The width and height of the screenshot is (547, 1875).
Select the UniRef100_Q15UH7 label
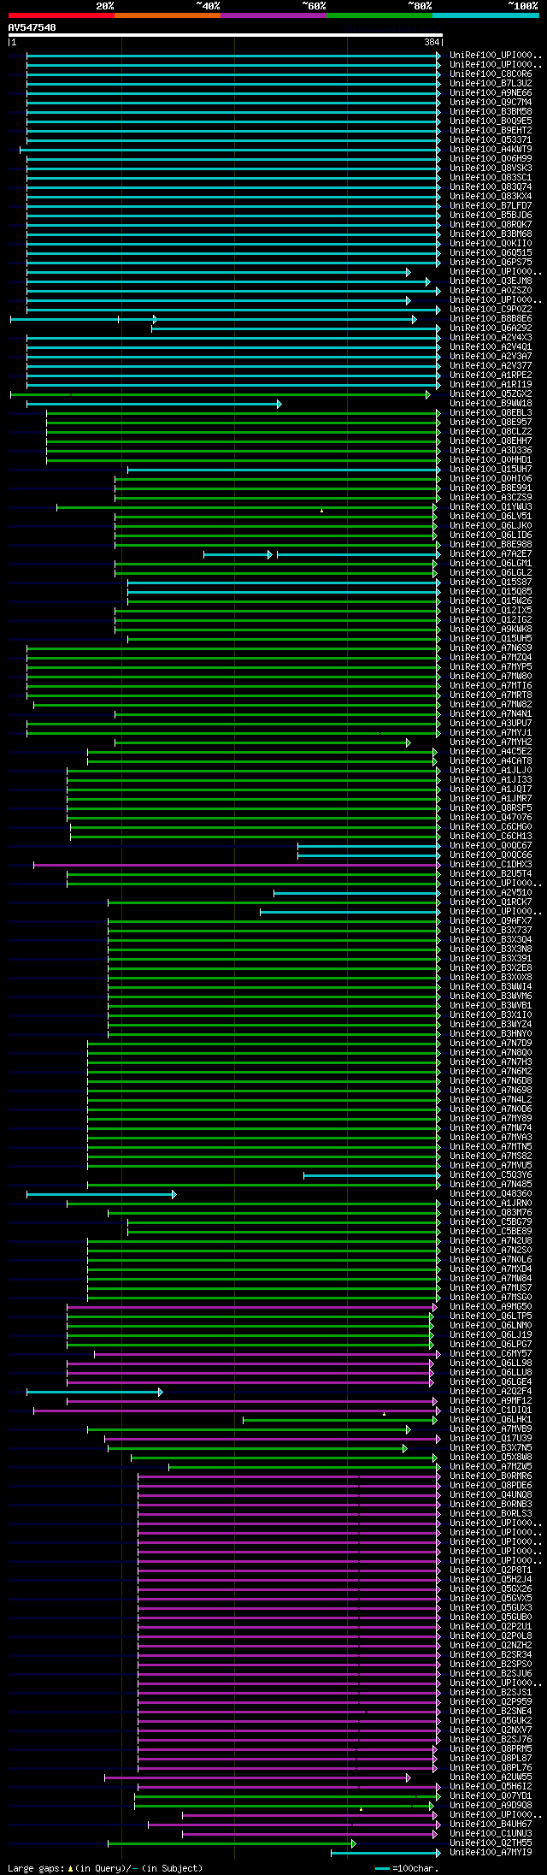pos(491,470)
